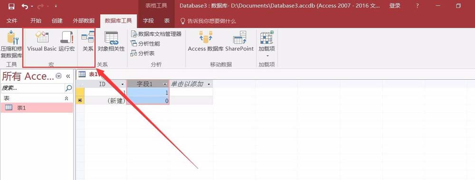475x180 pixels.
Task: Open the Visual Basic editor
Action: coord(42,41)
